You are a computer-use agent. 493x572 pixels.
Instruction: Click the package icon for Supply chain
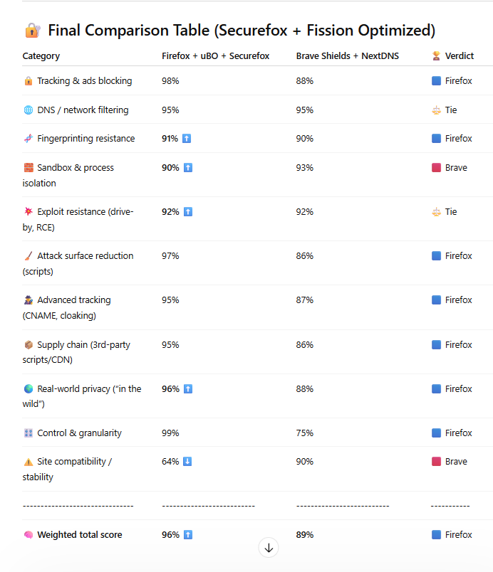pos(28,345)
